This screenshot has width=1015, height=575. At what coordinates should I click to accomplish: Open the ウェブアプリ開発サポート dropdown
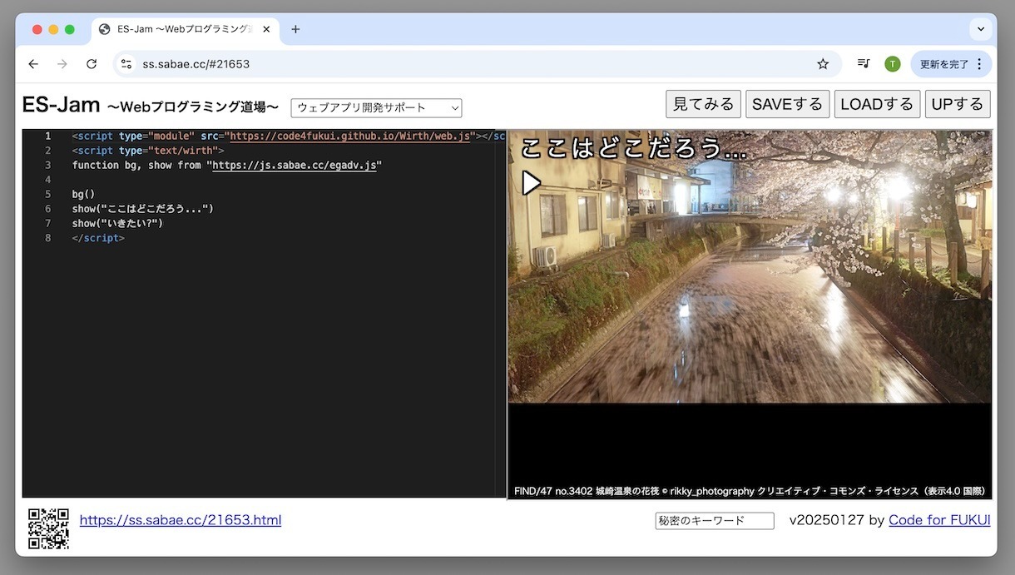point(376,108)
